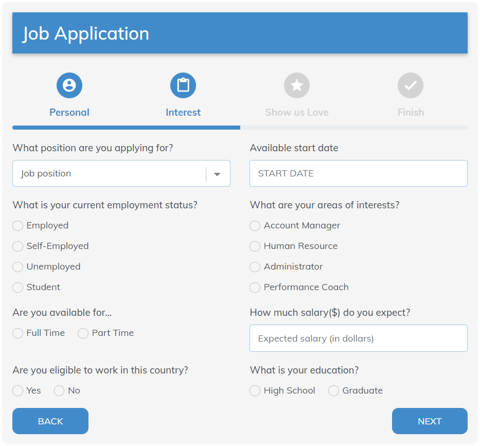Select Performance Coach interest
The height and width of the screenshot is (446, 480).
pos(255,287)
